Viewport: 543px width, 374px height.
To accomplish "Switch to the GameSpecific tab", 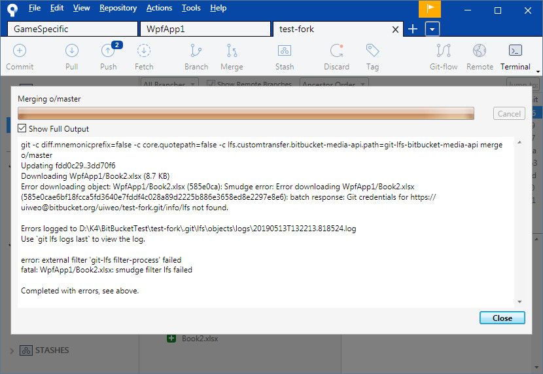I will [x=73, y=29].
